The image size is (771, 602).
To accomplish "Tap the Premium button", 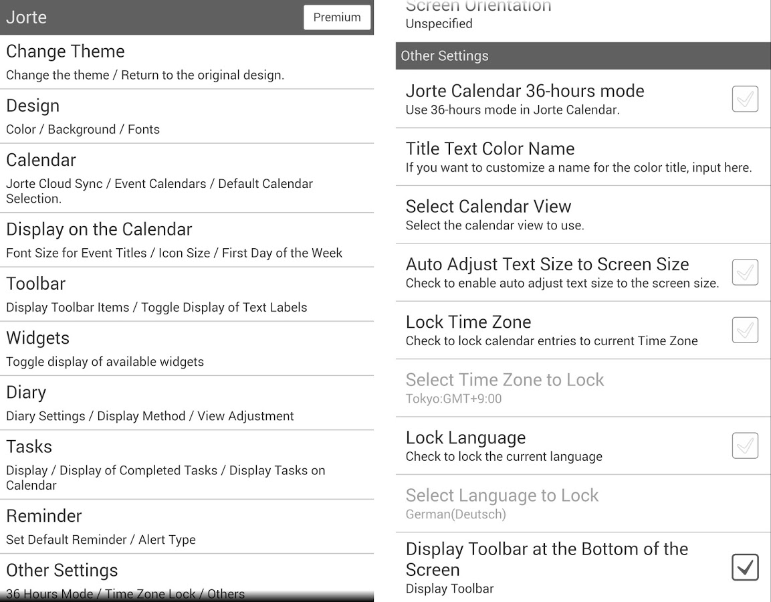I will 337,17.
